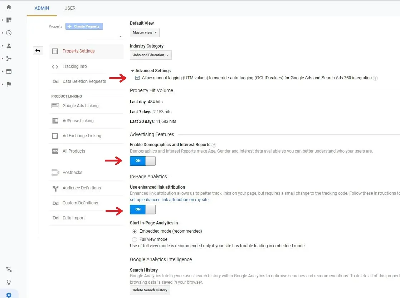The width and height of the screenshot is (400, 298).
Task: Click the Postbacks arrows icon
Action: [55, 173]
